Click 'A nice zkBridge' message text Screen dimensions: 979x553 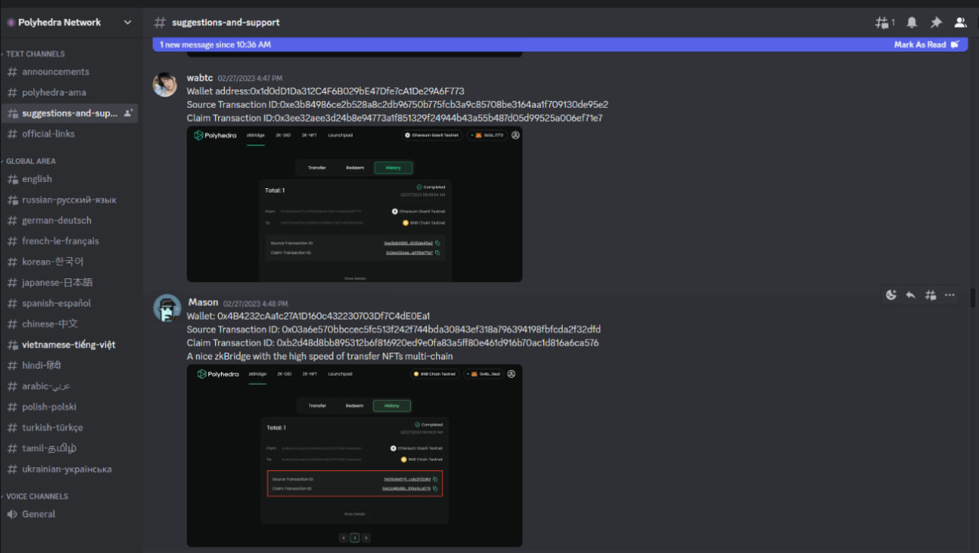tap(320, 356)
